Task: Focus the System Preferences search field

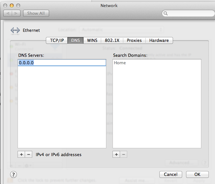Action: (188, 13)
